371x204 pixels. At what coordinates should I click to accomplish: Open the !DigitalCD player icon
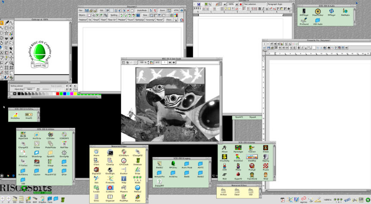96,171
